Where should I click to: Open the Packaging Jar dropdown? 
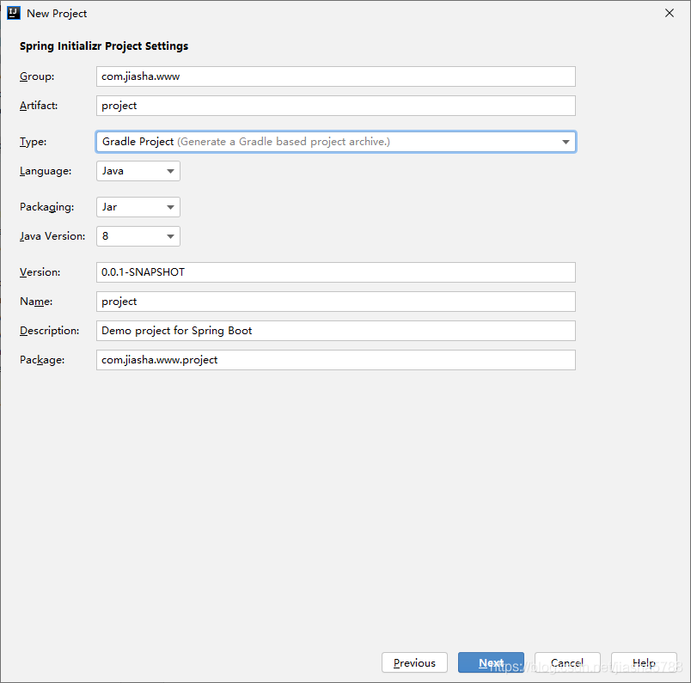point(171,207)
